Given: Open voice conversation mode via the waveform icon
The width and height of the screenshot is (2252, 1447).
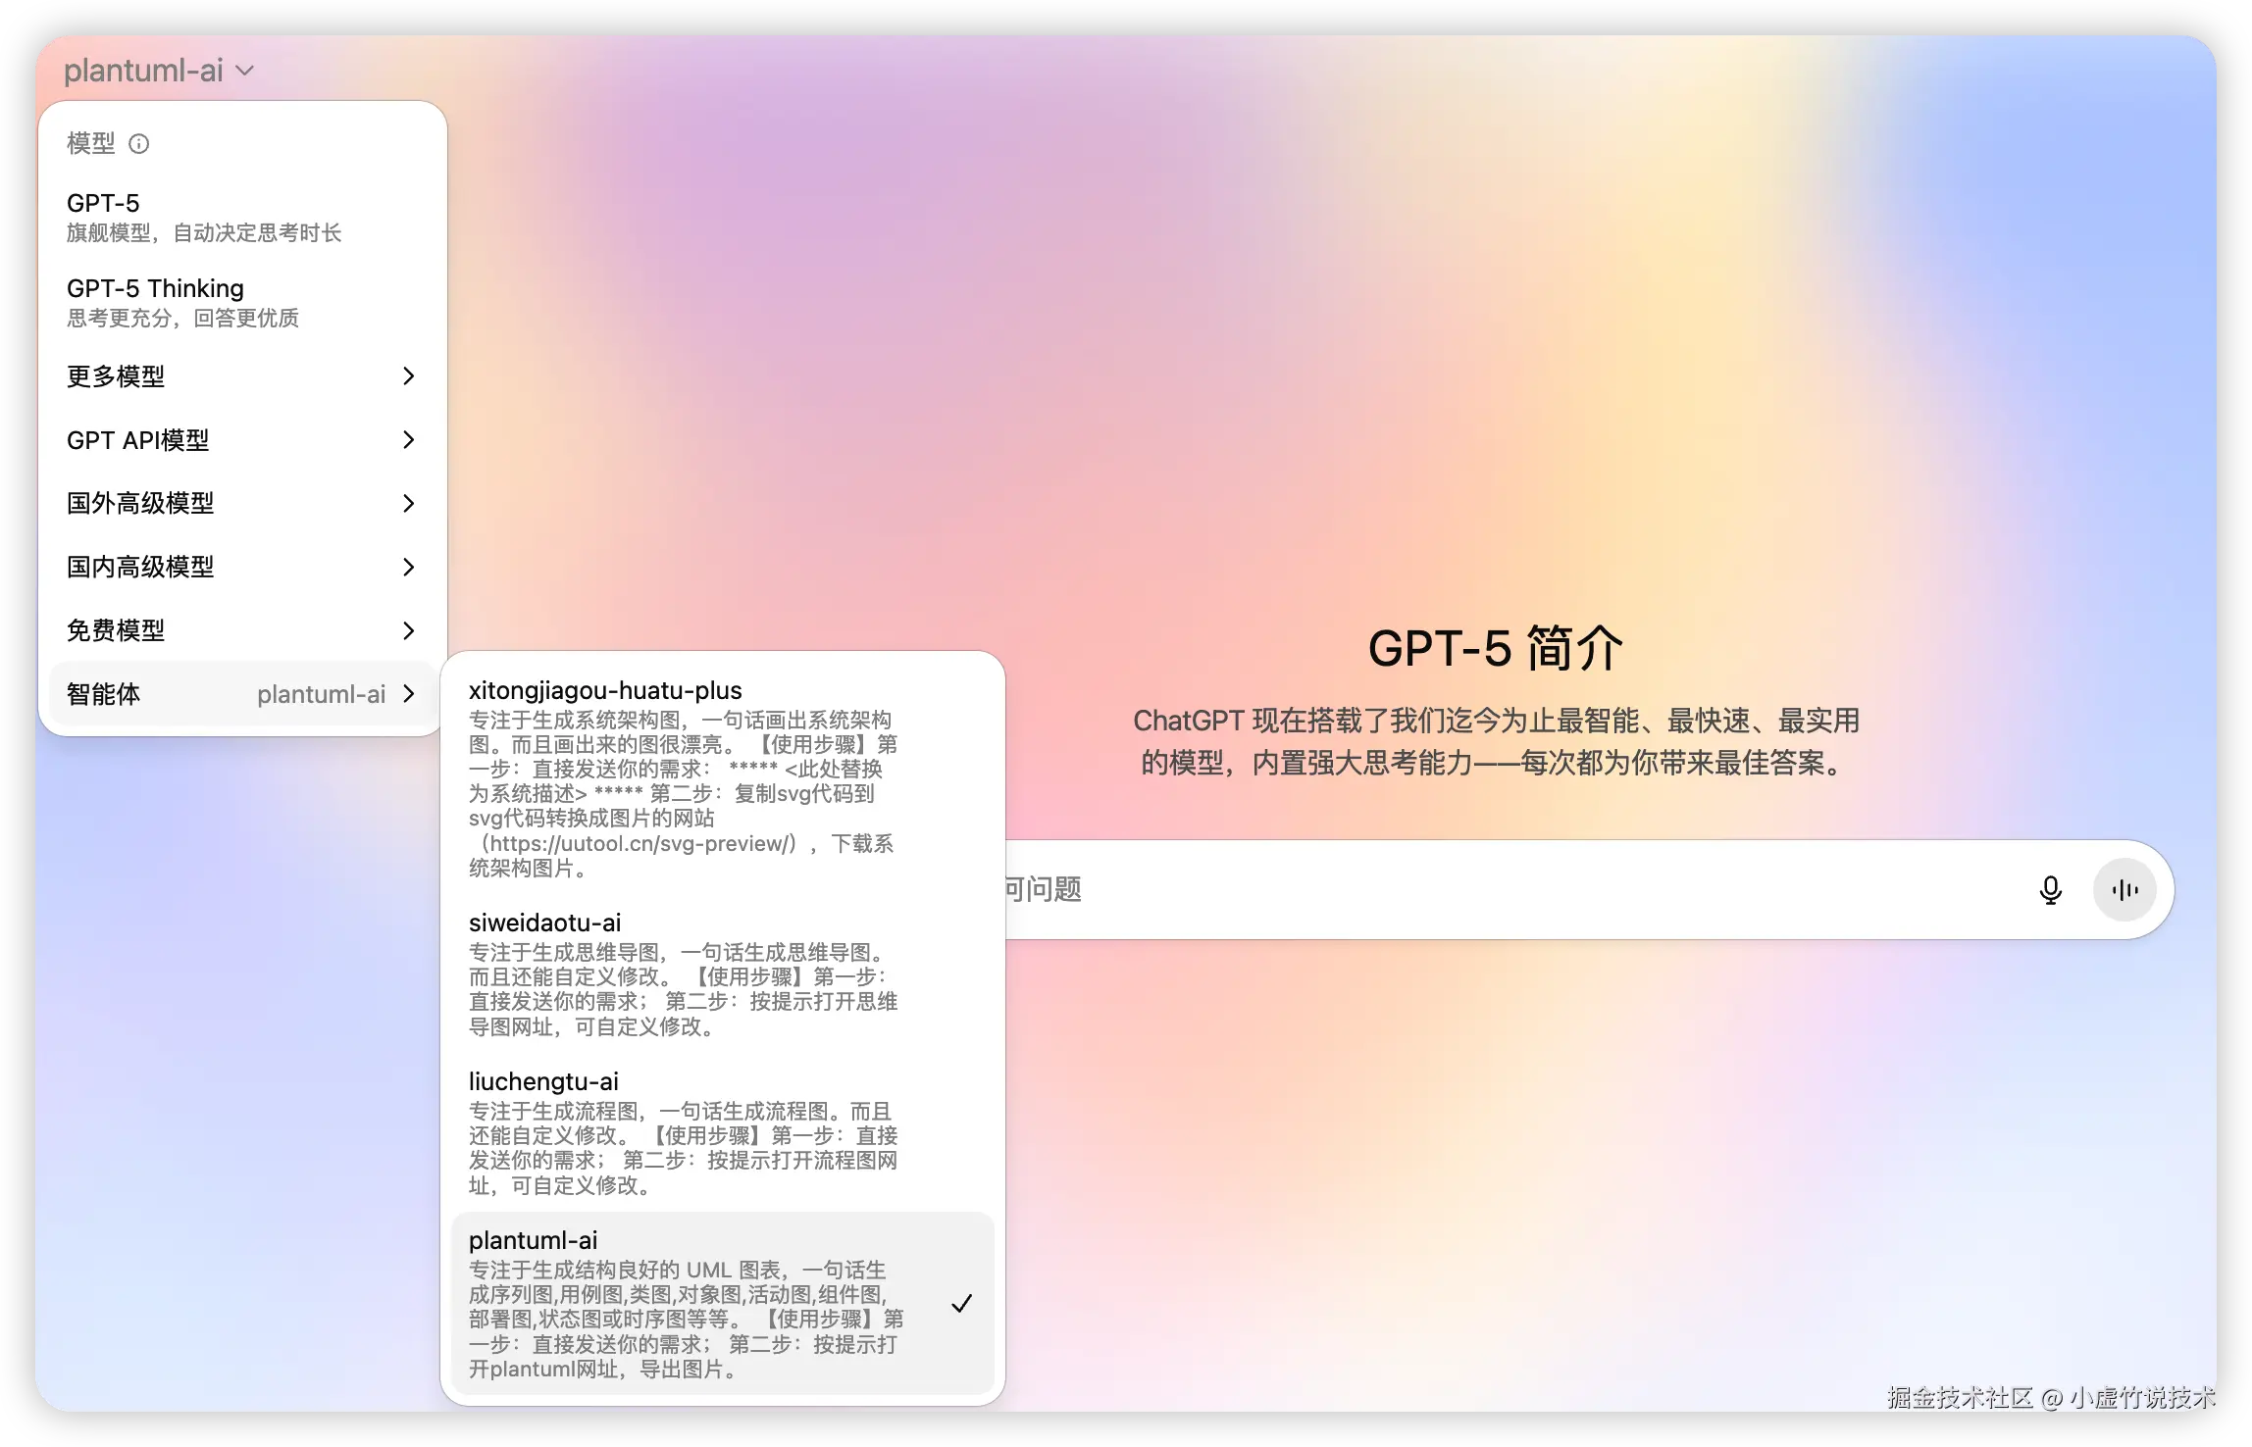Looking at the screenshot, I should [x=2124, y=890].
